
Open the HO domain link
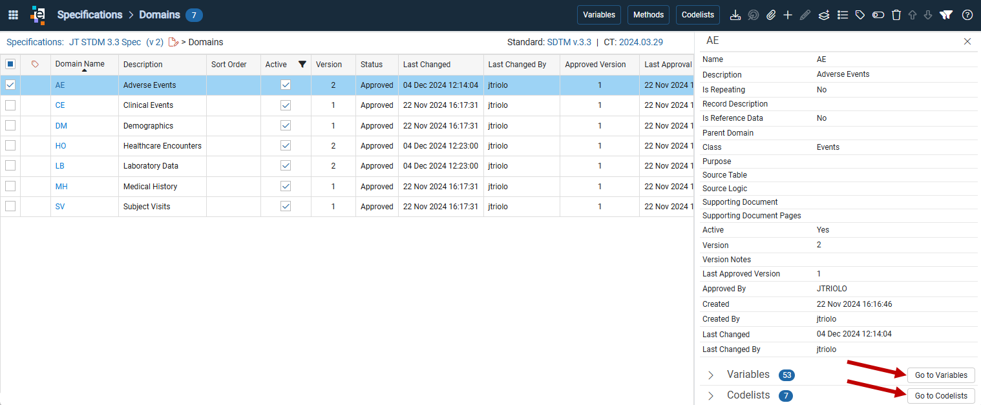coord(61,146)
